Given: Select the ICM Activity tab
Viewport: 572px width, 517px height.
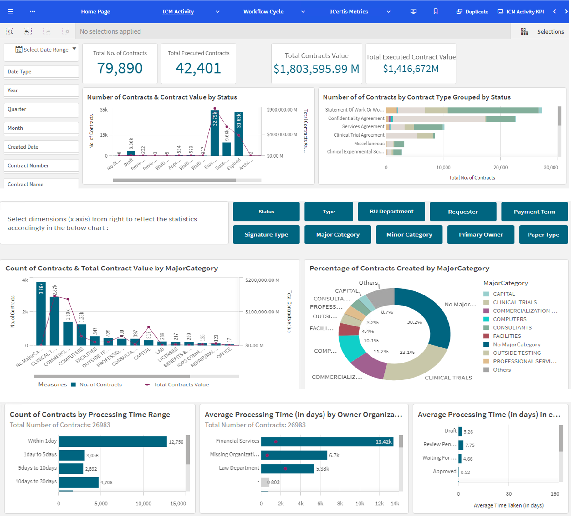Looking at the screenshot, I should click(x=178, y=12).
